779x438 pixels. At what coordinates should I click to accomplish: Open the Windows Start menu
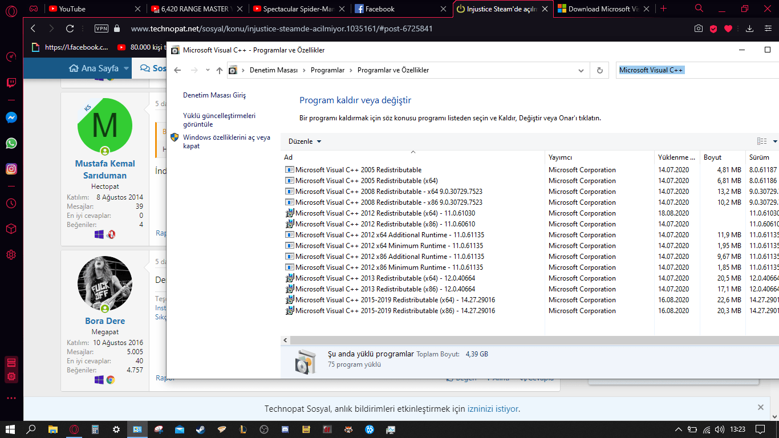[10, 429]
